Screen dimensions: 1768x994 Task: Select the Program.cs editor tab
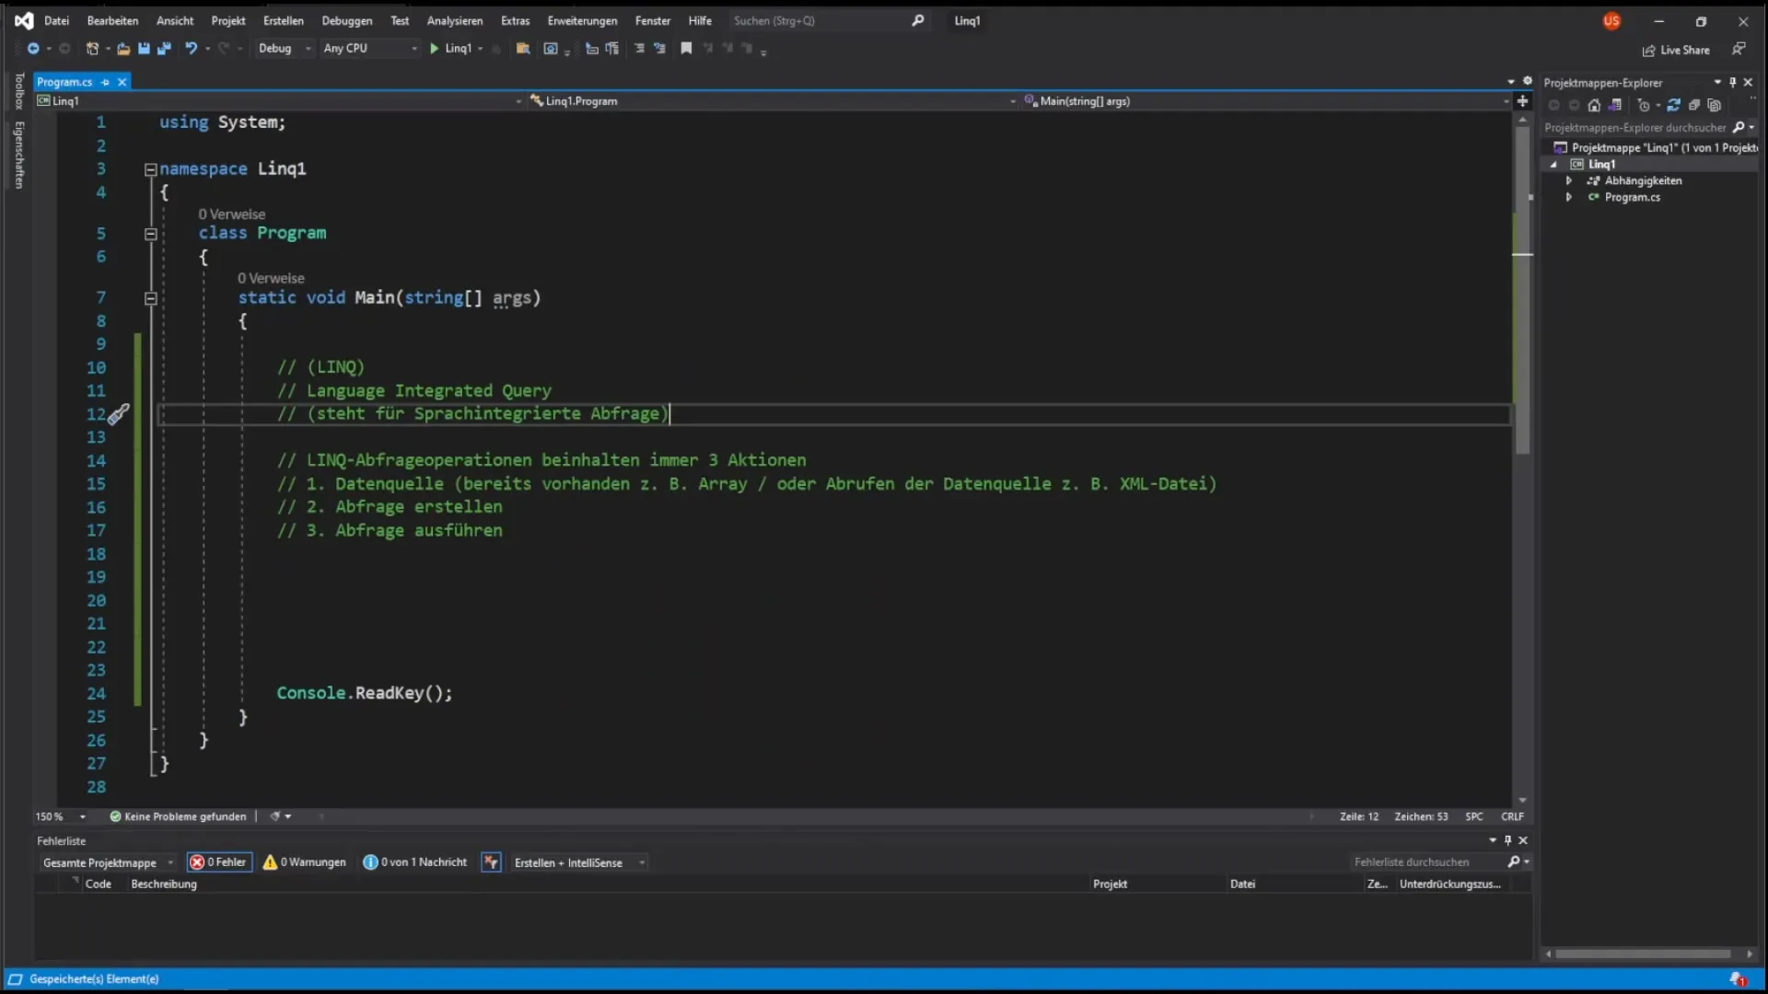64,82
